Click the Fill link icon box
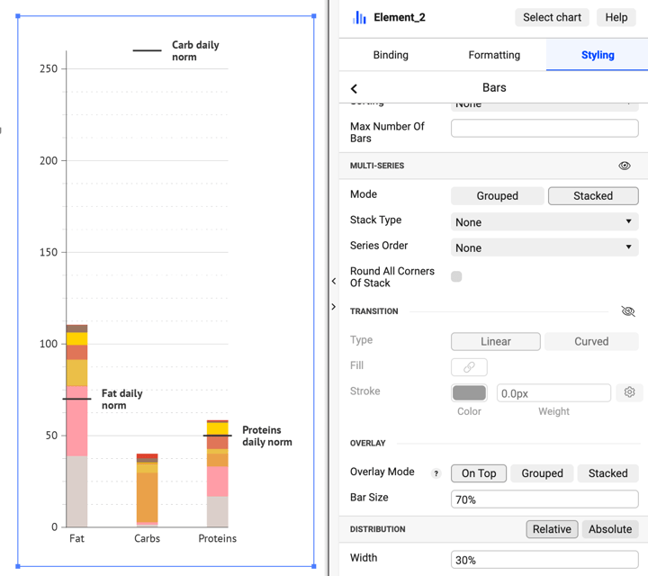Screen dimensions: 648x576 pos(469,367)
